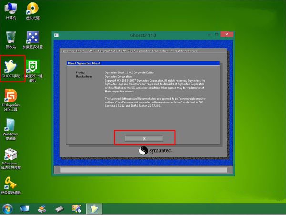Click the Product label text
This screenshot has height=215, width=286.
[x=81, y=72]
